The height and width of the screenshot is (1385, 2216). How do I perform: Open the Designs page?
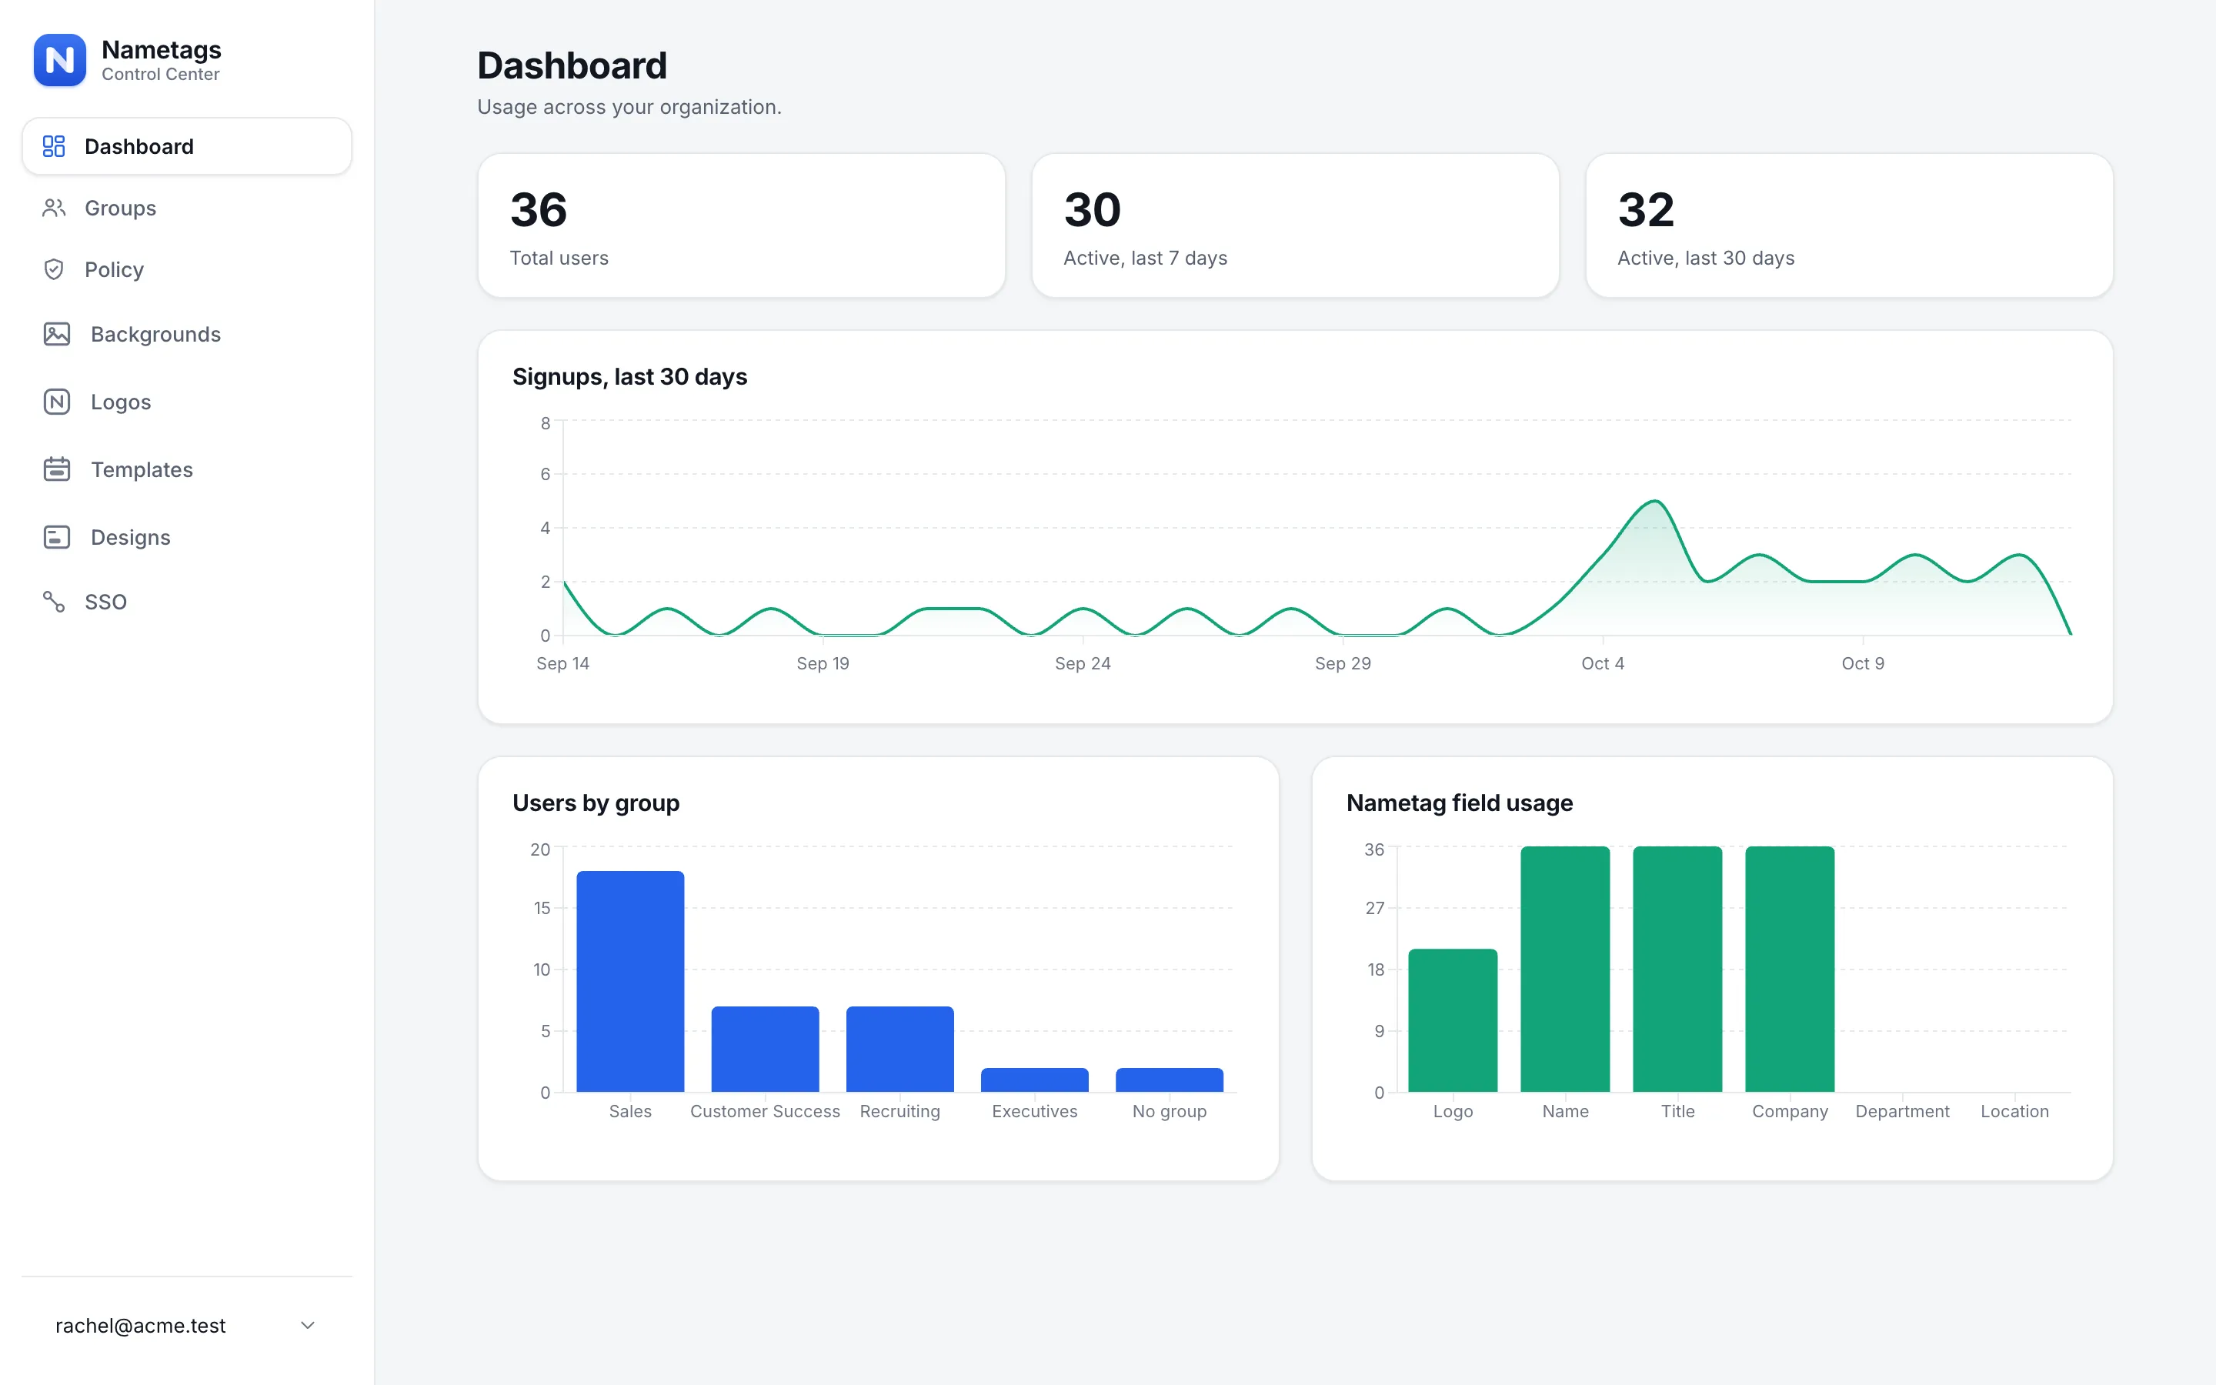pos(187,537)
